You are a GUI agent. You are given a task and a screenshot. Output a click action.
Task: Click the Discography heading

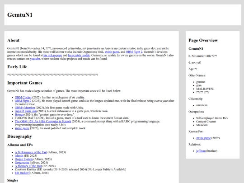pyautogui.click(x=19, y=136)
